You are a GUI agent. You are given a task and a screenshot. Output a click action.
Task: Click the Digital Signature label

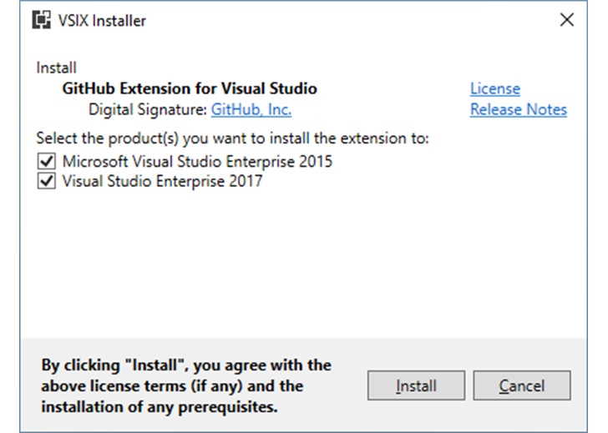click(148, 109)
